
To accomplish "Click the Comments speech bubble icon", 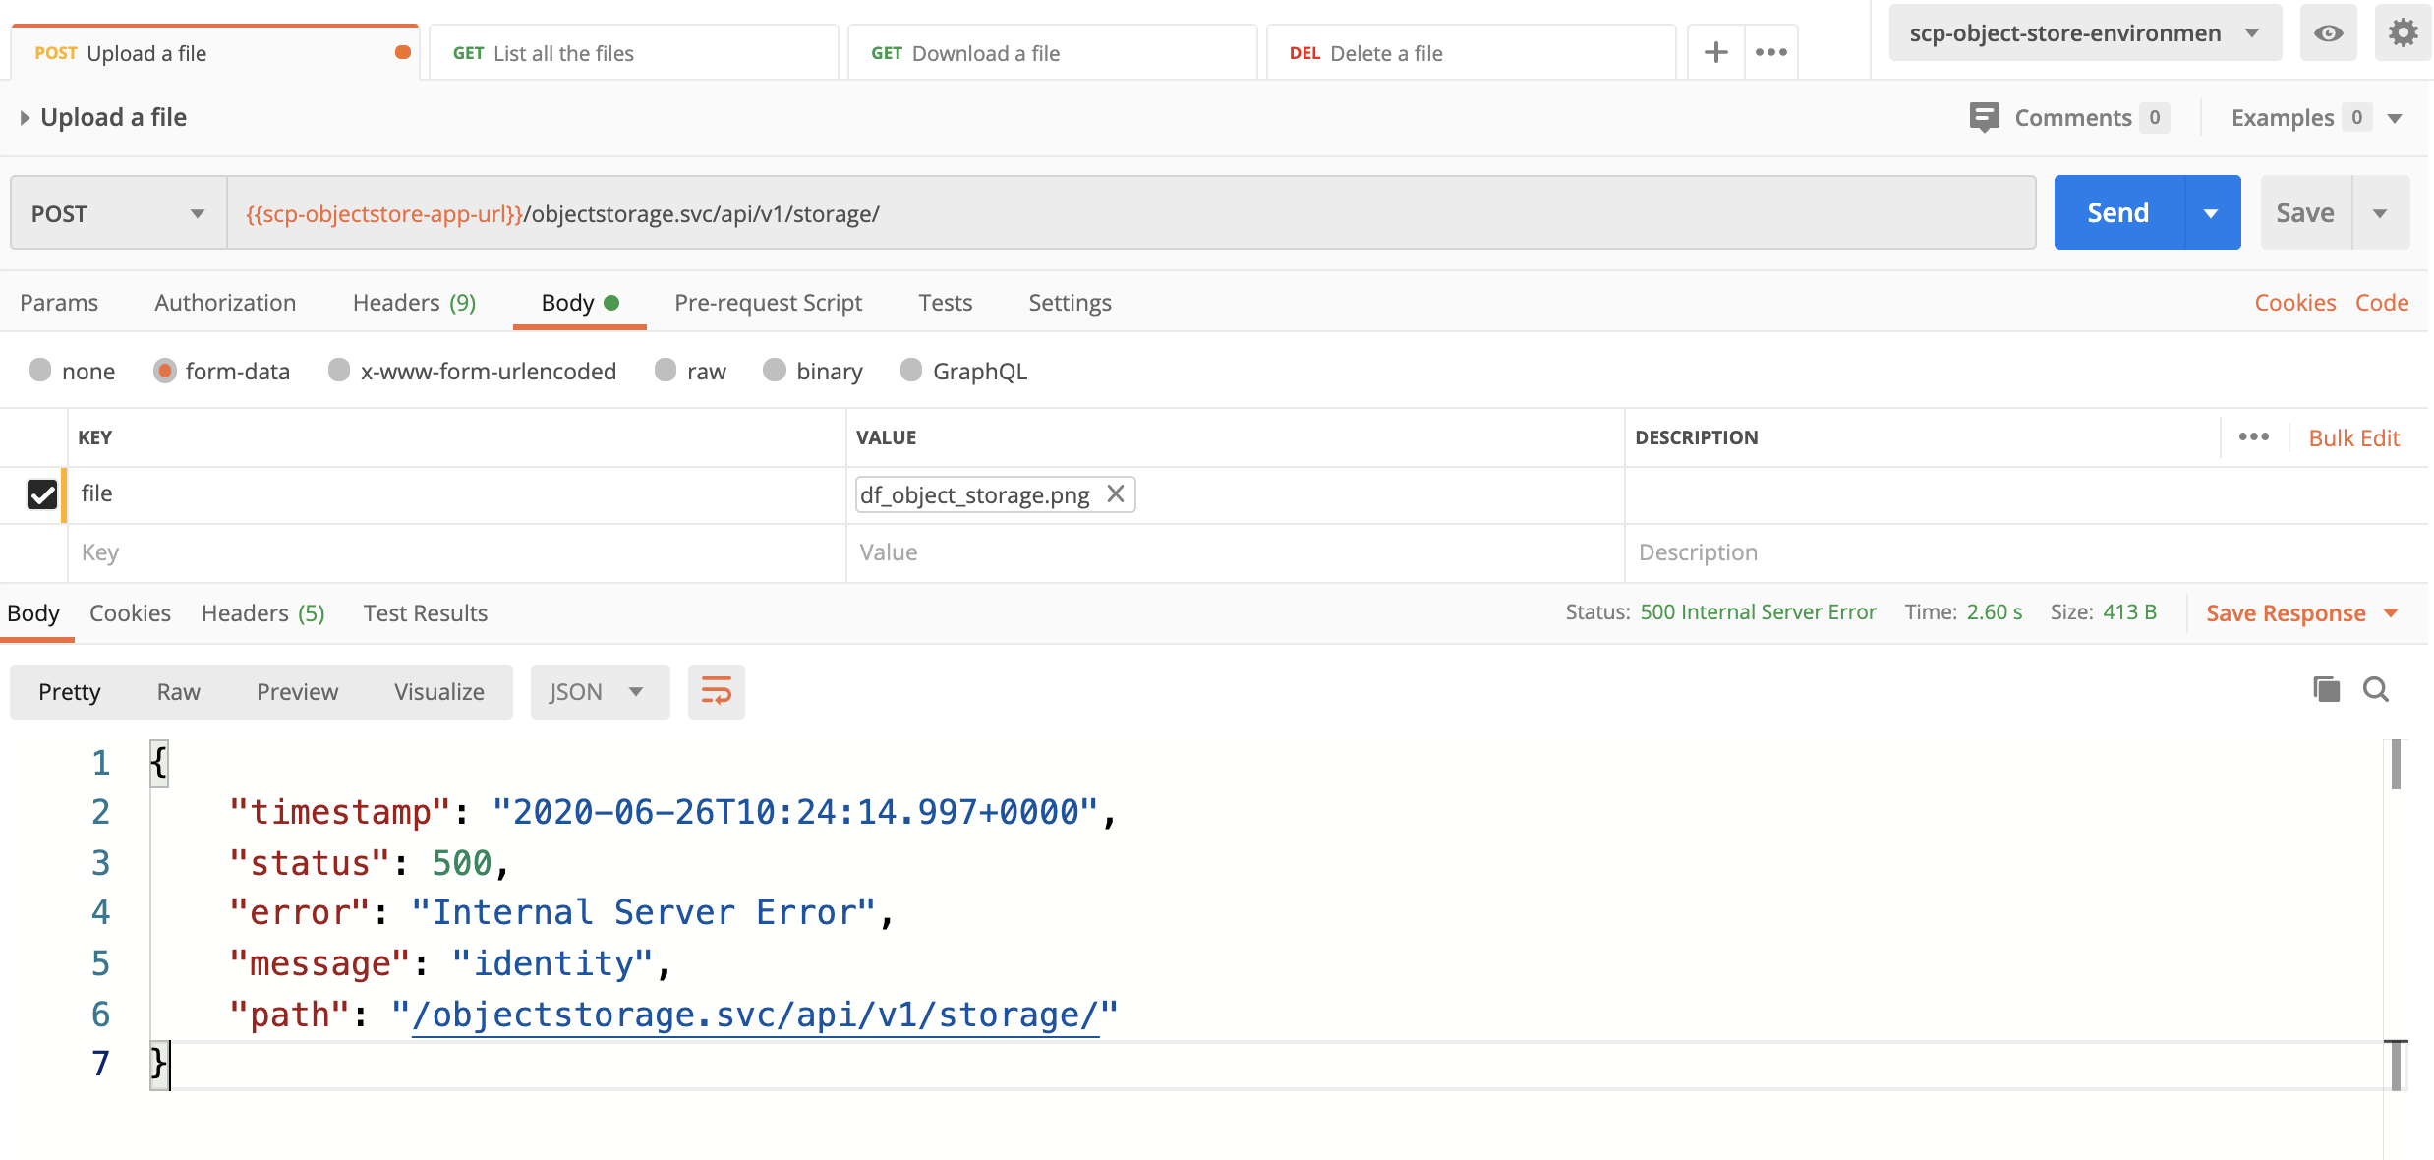I will (1984, 117).
